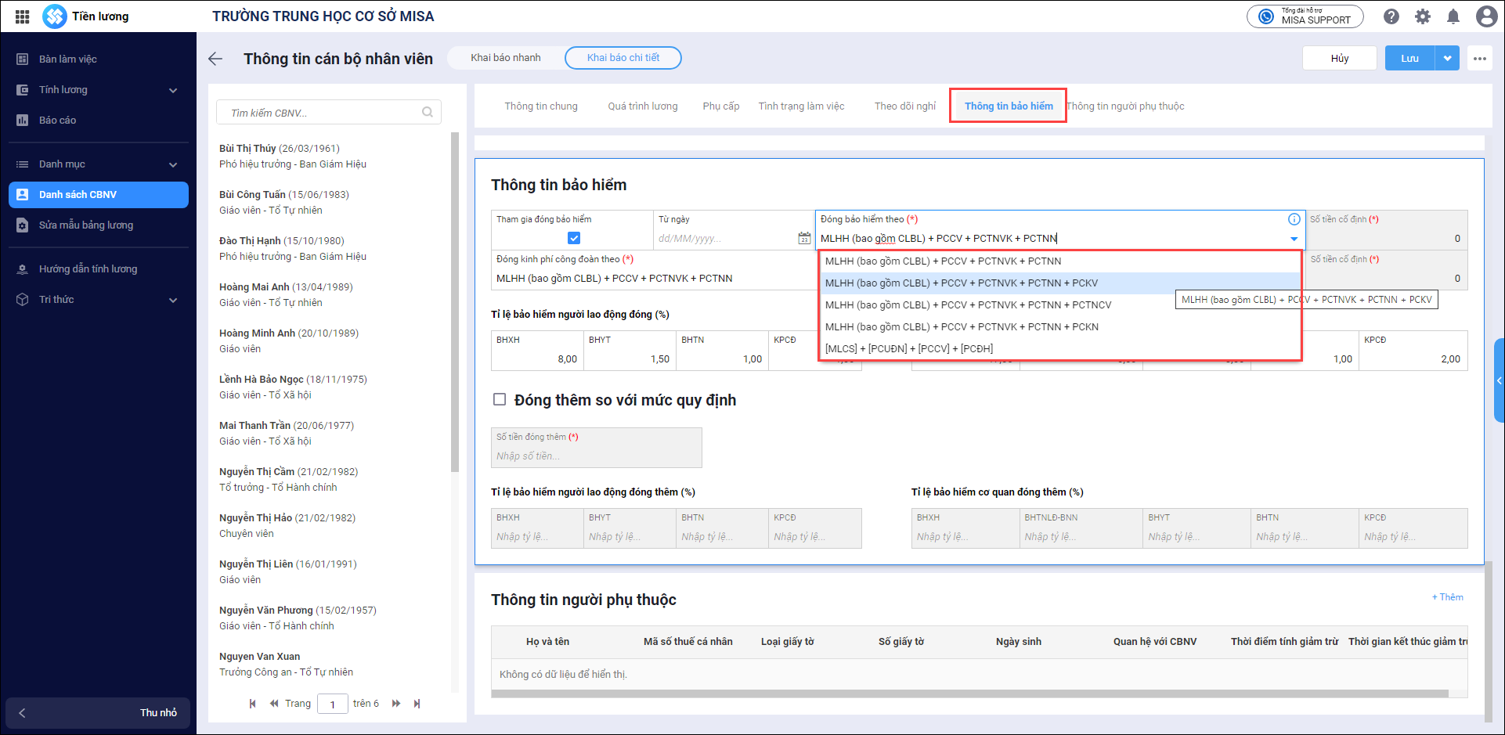Go to previous page of employee list
The width and height of the screenshot is (1505, 735).
click(x=274, y=704)
